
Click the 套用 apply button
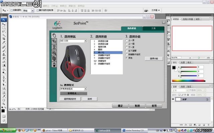154,106
